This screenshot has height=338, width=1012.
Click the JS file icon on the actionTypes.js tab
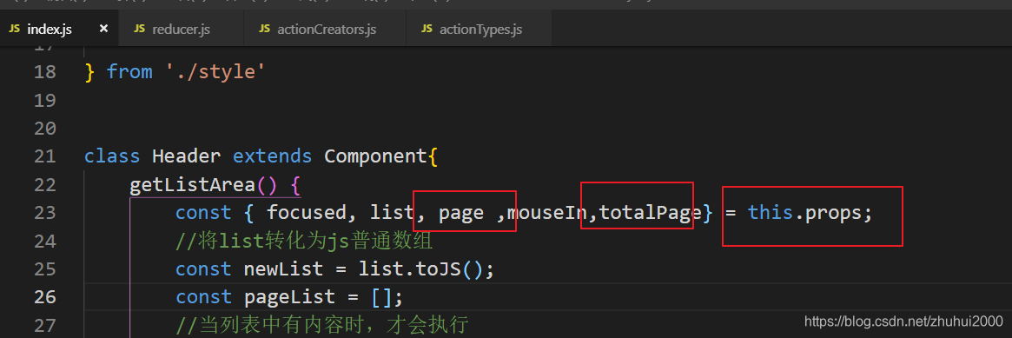pyautogui.click(x=426, y=29)
